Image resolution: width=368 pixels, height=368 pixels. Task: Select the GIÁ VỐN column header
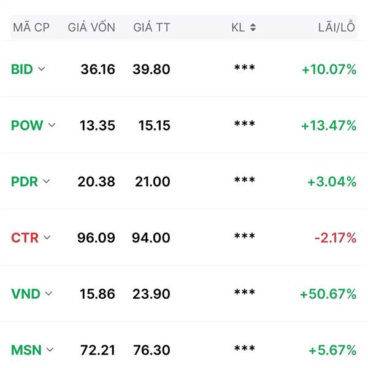pos(91,26)
